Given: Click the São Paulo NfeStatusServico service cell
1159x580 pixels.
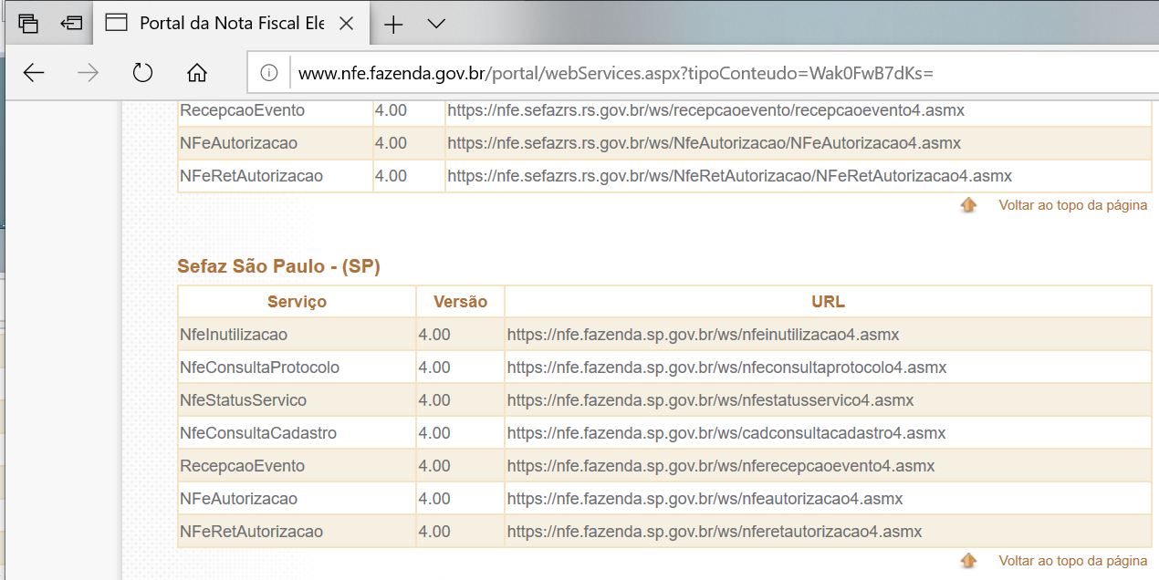Looking at the screenshot, I should point(243,400).
